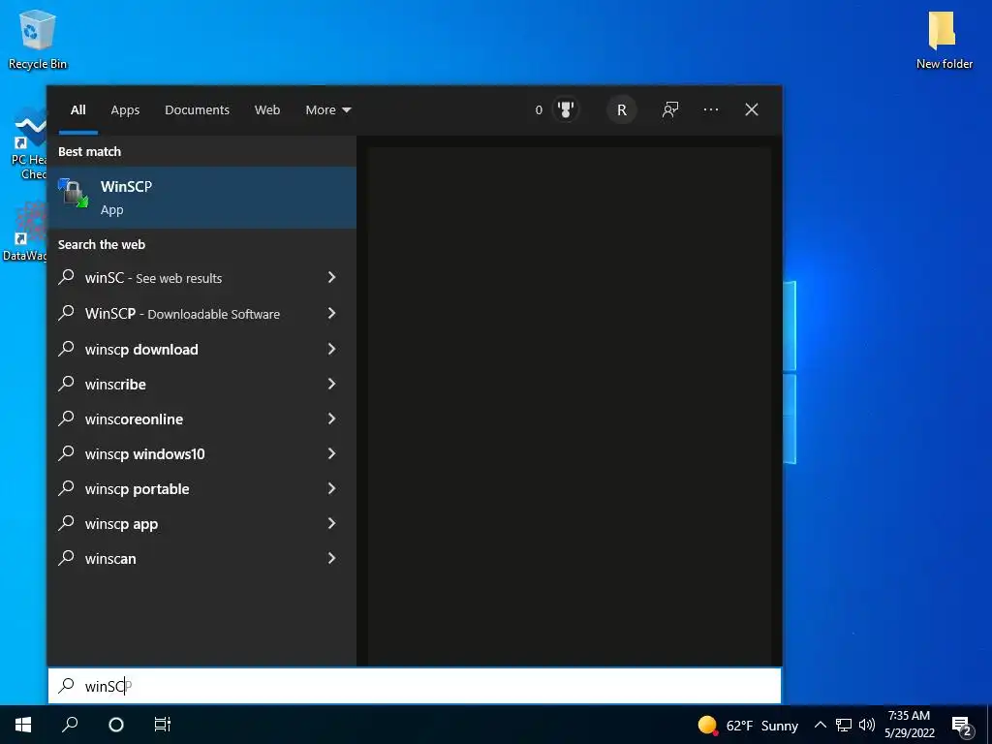
Task: Click the search input field containing winSC
Action: [415, 686]
